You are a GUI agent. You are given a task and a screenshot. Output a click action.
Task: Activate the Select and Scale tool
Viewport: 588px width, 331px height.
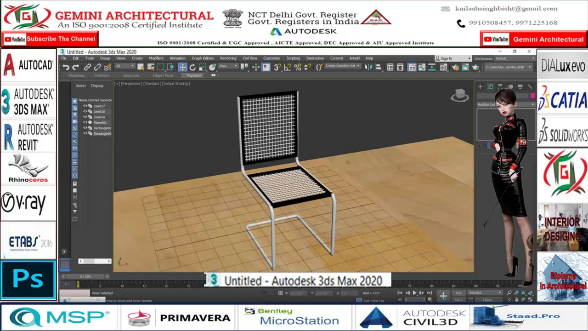[203, 68]
